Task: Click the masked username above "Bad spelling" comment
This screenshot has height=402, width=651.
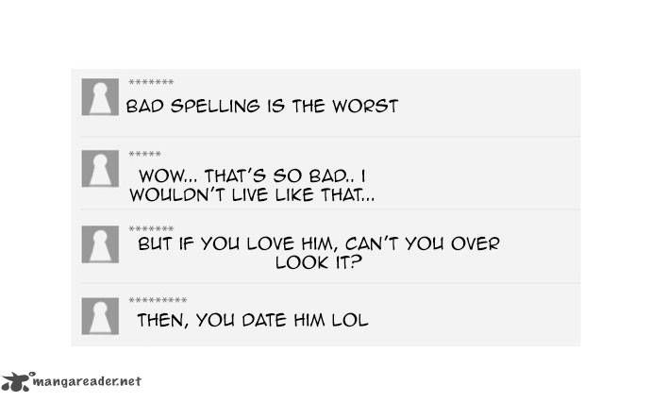Action: [151, 83]
